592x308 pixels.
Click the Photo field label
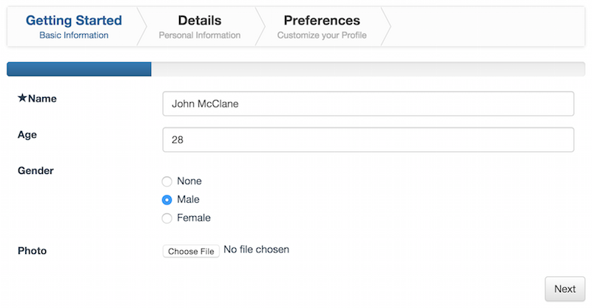[x=32, y=251]
